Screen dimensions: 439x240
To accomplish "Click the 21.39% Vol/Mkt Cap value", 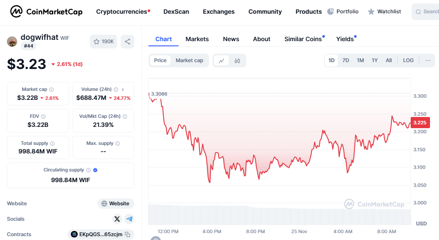I will point(103,125).
